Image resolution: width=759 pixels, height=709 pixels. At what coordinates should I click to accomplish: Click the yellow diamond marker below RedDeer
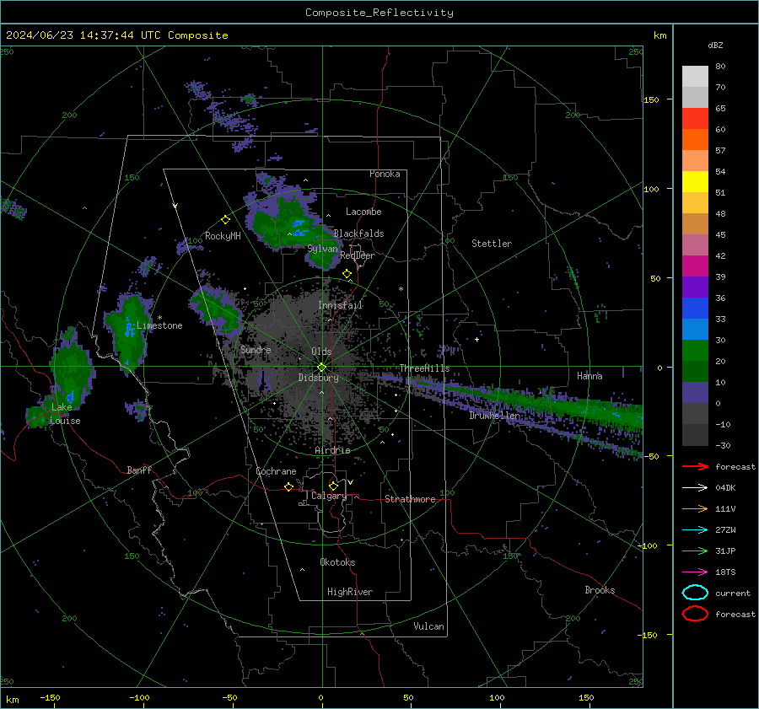347,274
